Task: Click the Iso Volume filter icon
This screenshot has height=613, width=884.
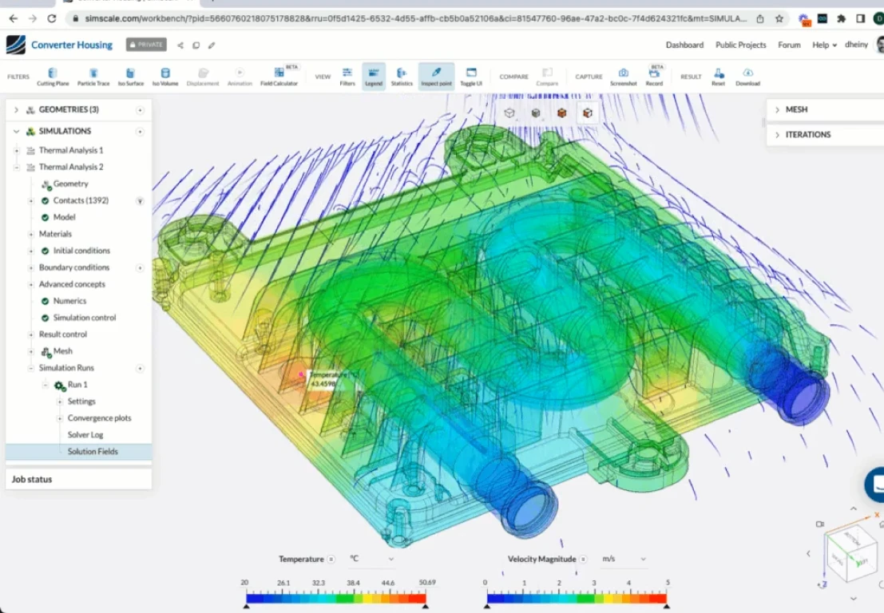Action: click(165, 76)
